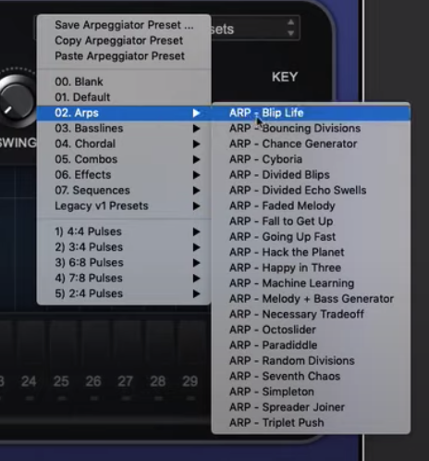Expand the 04. Chordal category arrow
Viewport: 429px width, 461px height.
(x=196, y=143)
